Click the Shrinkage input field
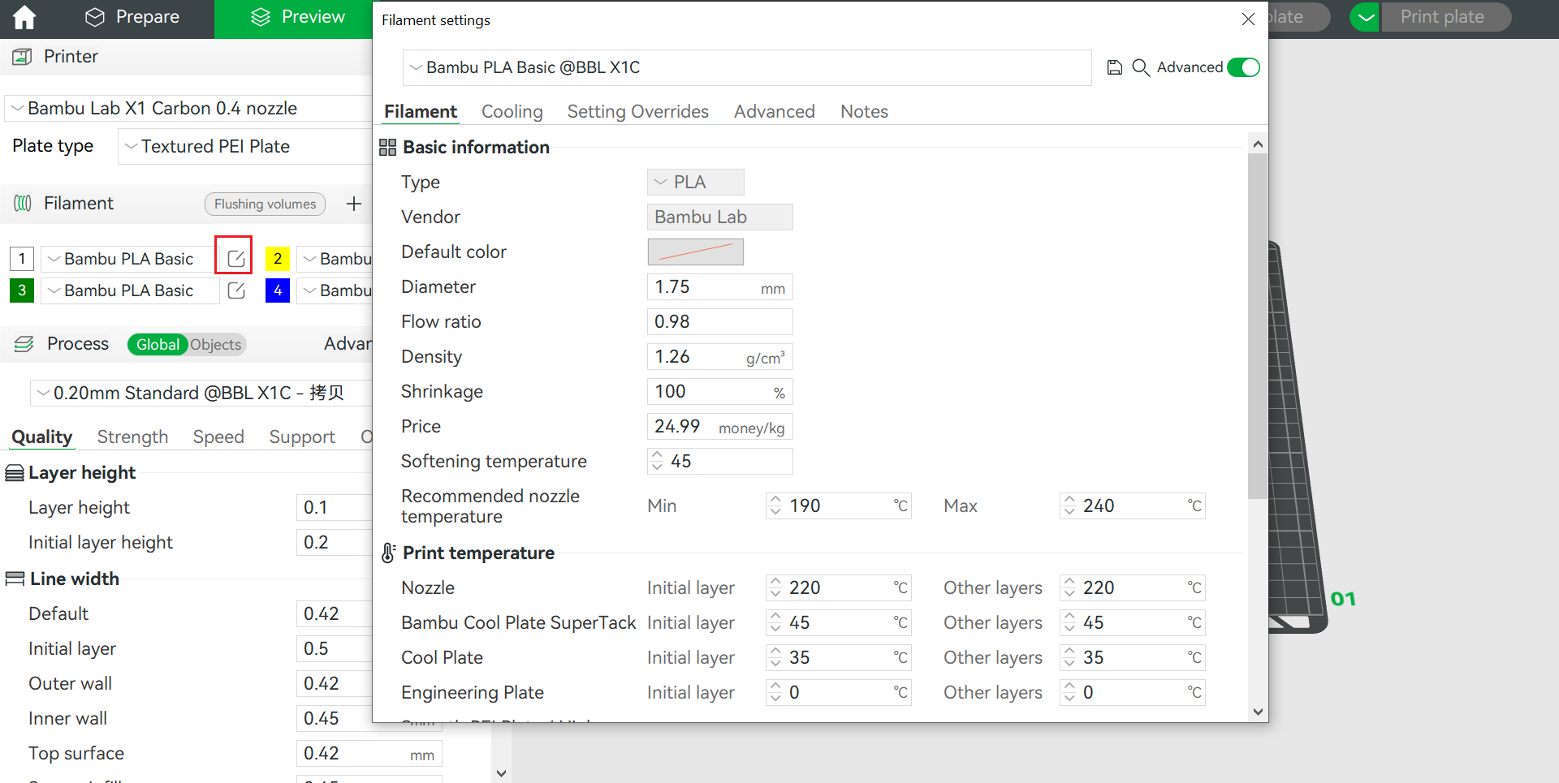The width and height of the screenshot is (1559, 783). (719, 392)
